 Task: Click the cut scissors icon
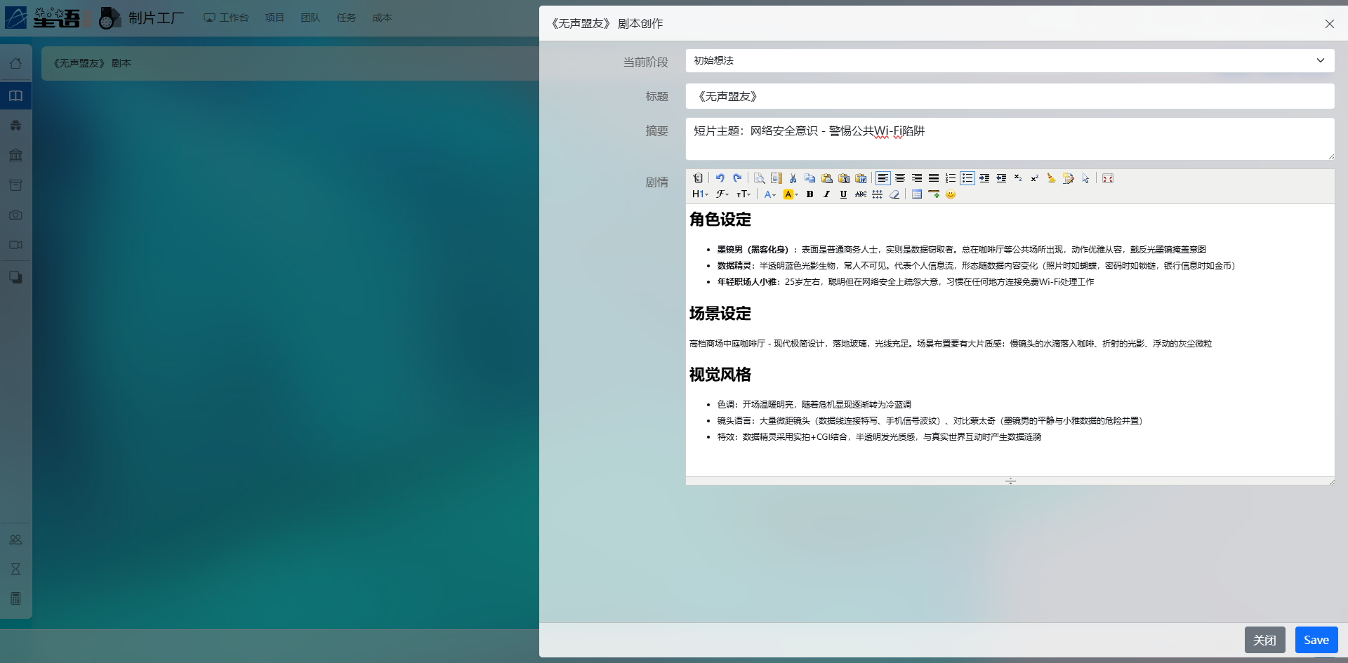pyautogui.click(x=793, y=178)
